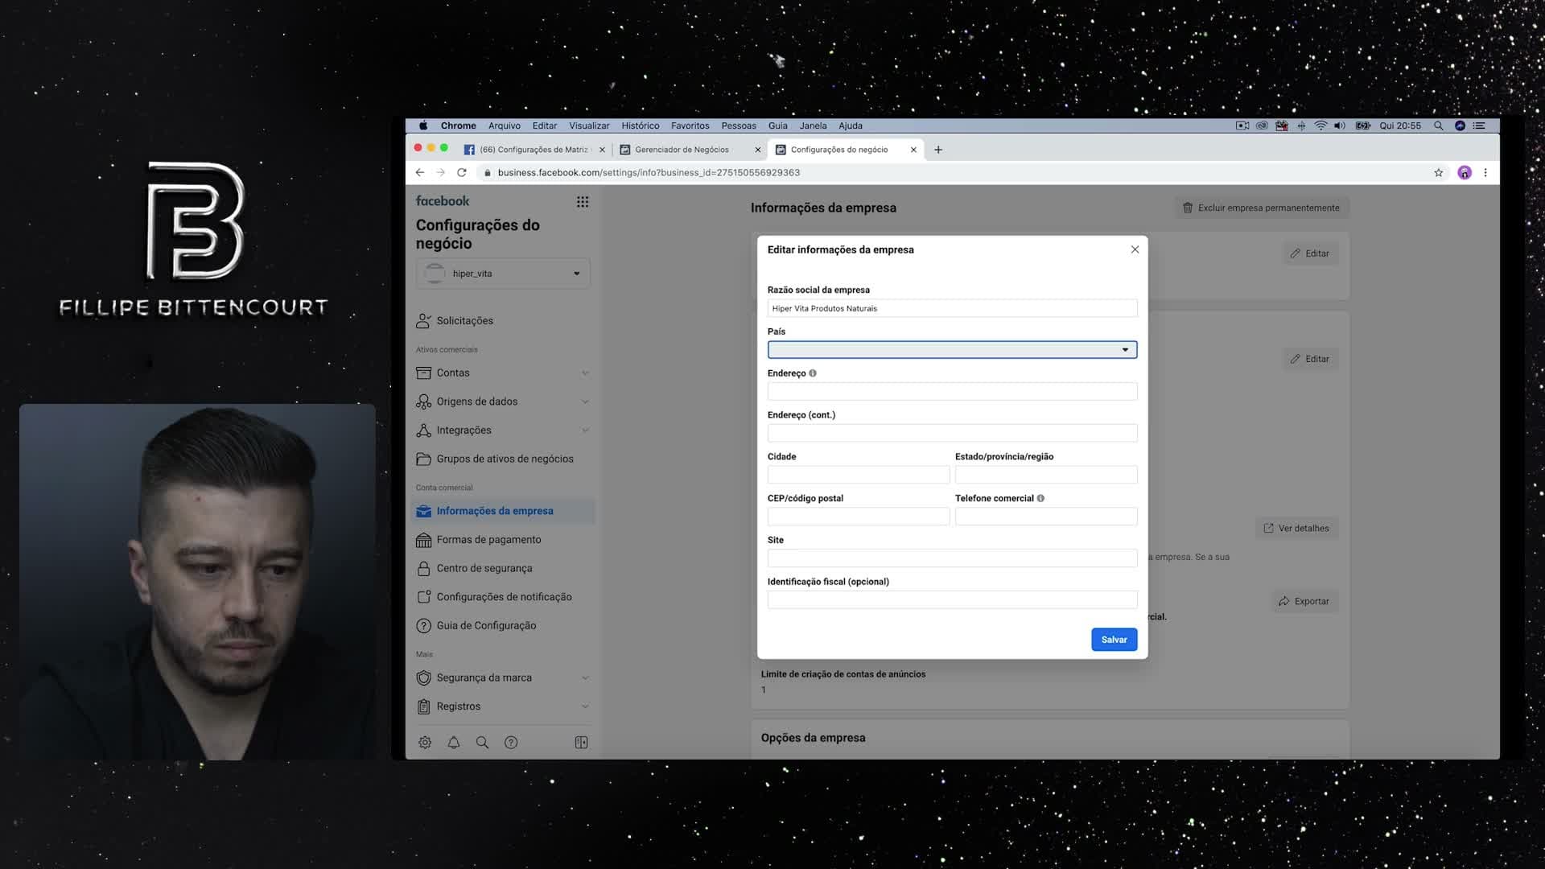Image resolution: width=1545 pixels, height=869 pixels.
Task: Bookmark this page with the star icon
Action: pos(1439,172)
